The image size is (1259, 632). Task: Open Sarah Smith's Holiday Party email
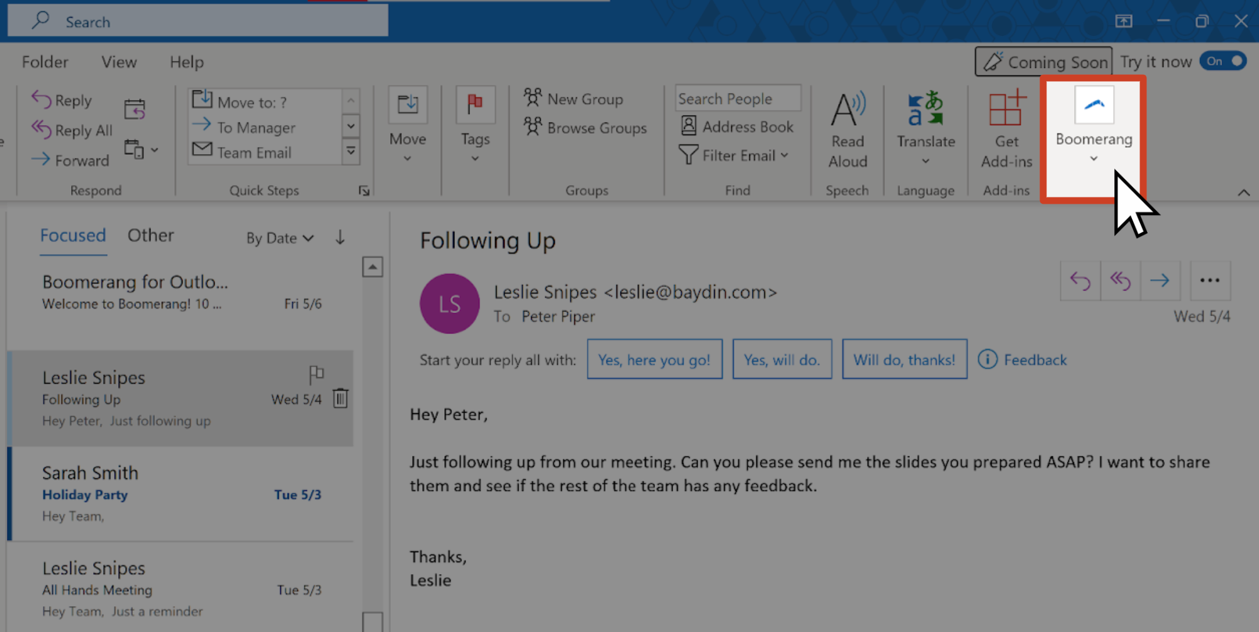coord(181,494)
